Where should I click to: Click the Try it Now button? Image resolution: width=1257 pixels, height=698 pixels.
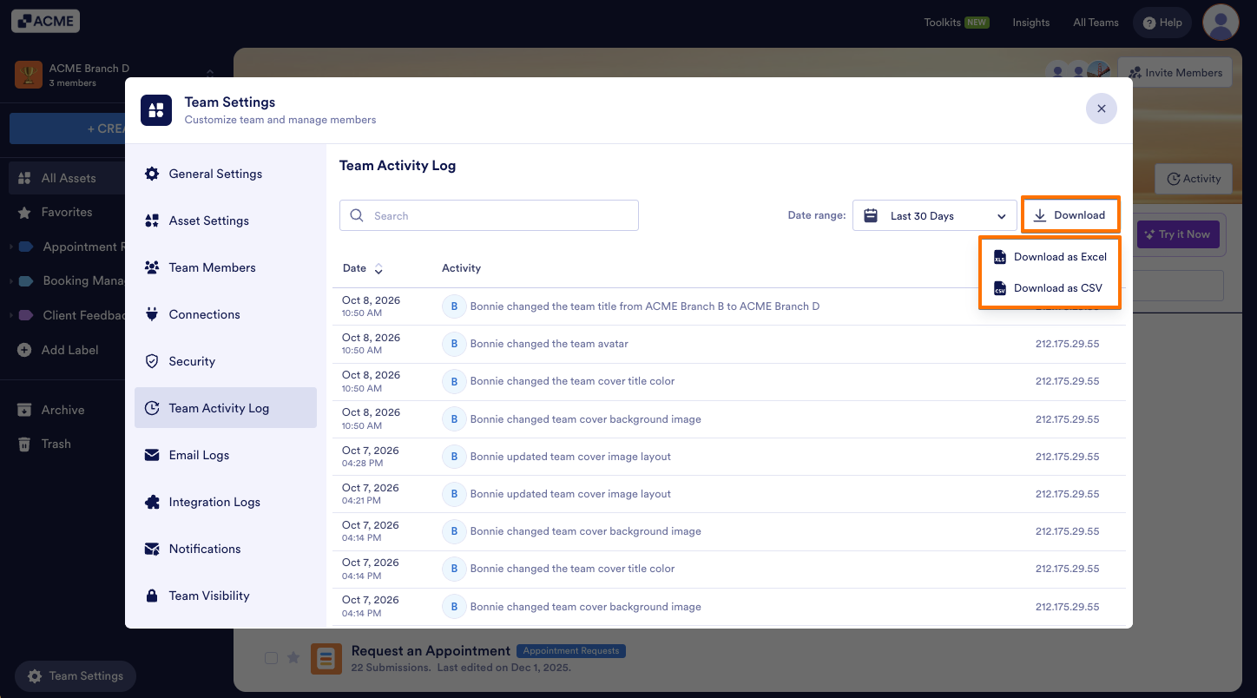coord(1178,234)
